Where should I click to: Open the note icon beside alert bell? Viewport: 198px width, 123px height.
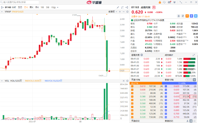tap(183, 16)
